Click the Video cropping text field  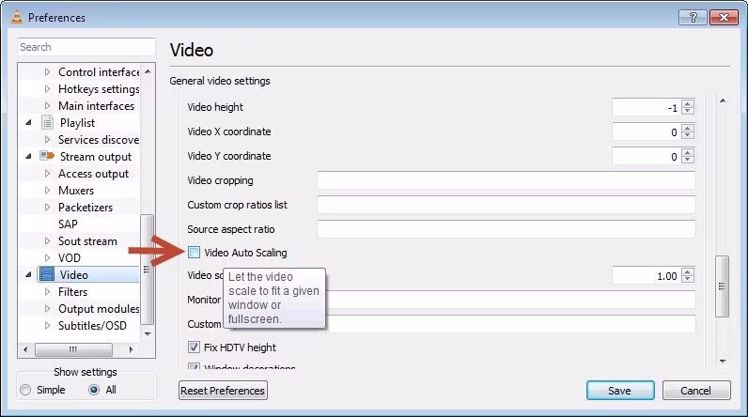(x=506, y=180)
